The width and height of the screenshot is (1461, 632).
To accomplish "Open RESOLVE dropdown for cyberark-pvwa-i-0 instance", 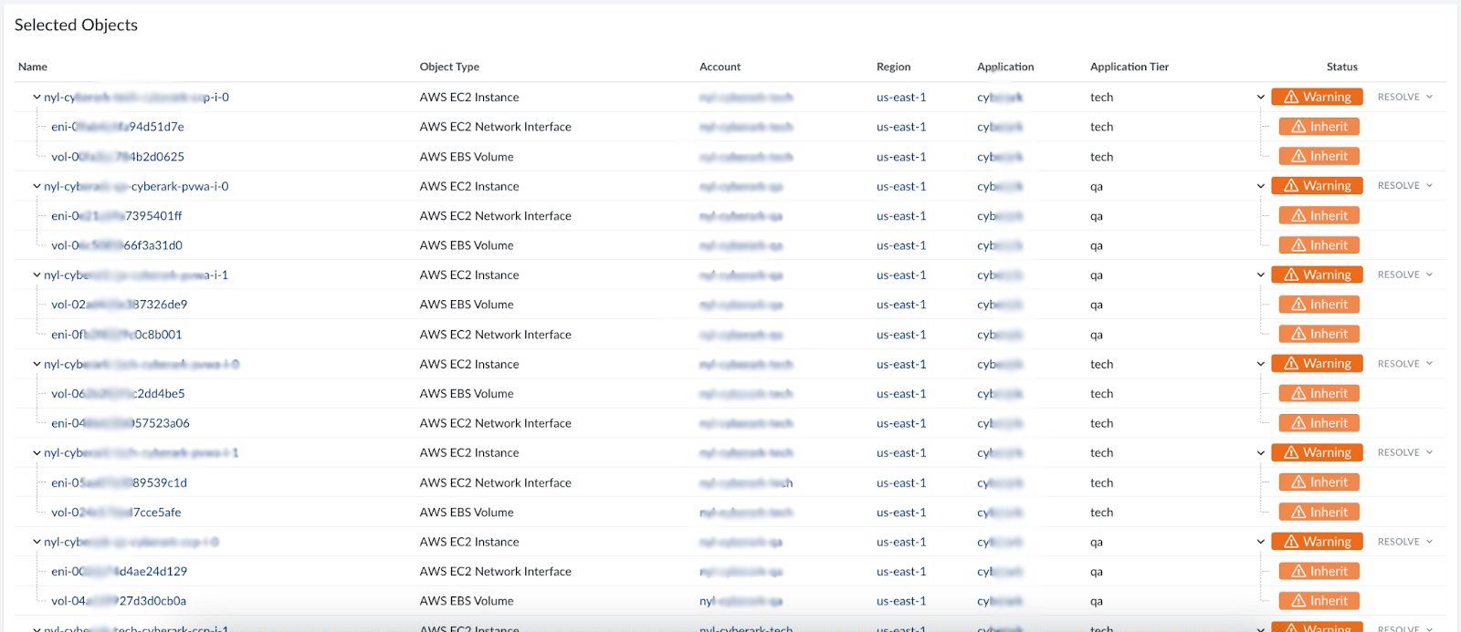I will tap(1405, 185).
